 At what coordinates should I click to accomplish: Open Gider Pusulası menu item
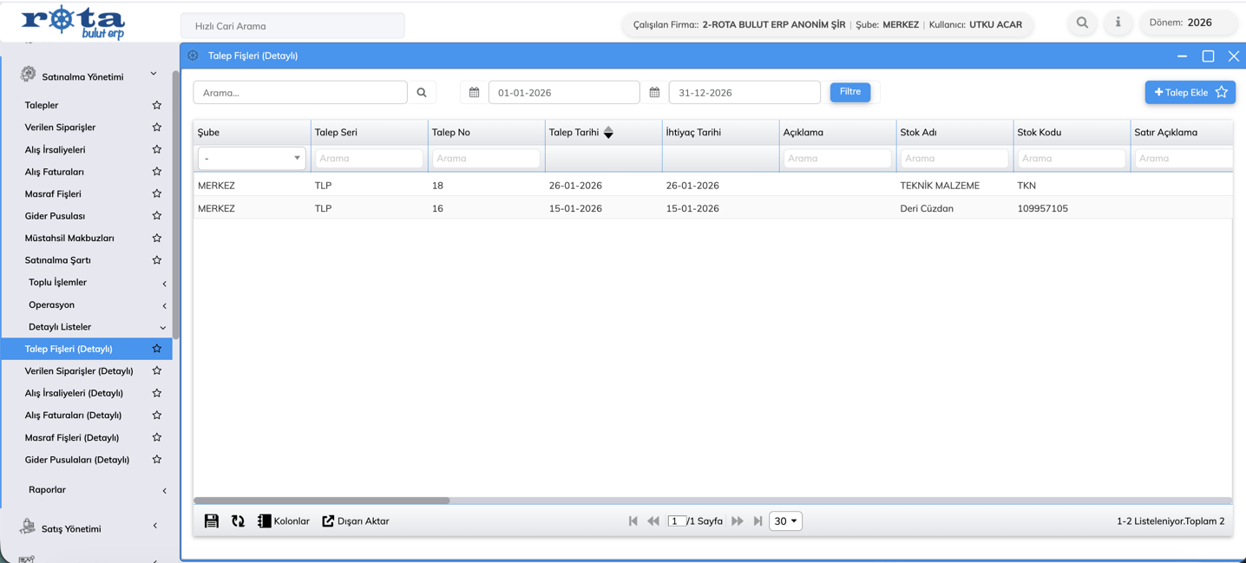pos(55,216)
